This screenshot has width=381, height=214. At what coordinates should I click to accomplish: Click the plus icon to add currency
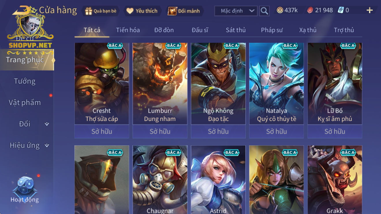[369, 10]
